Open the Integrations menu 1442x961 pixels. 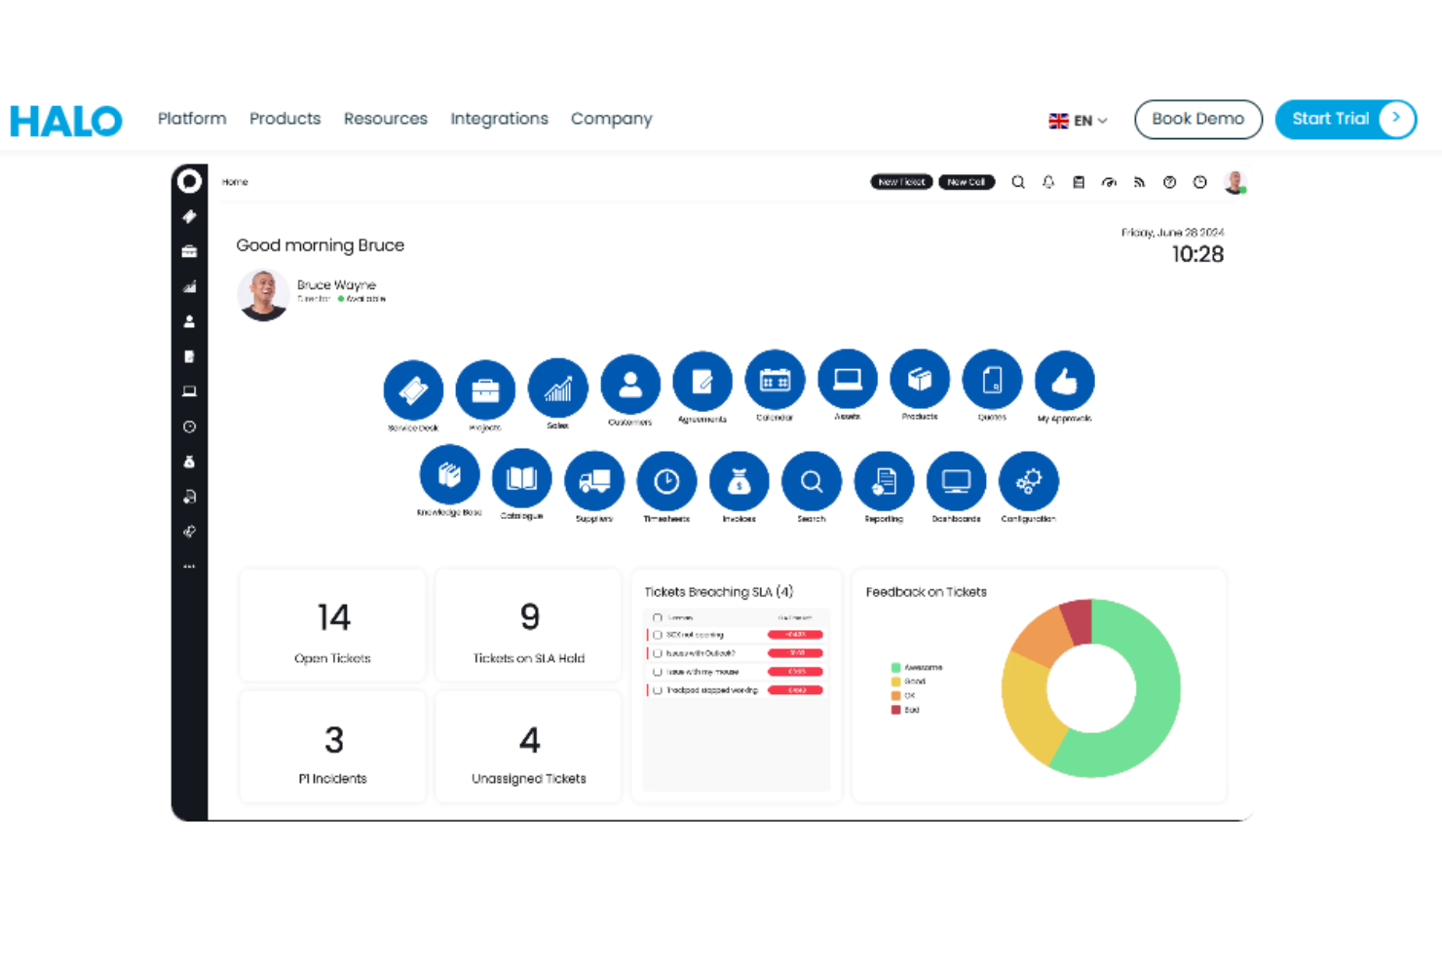(x=499, y=119)
